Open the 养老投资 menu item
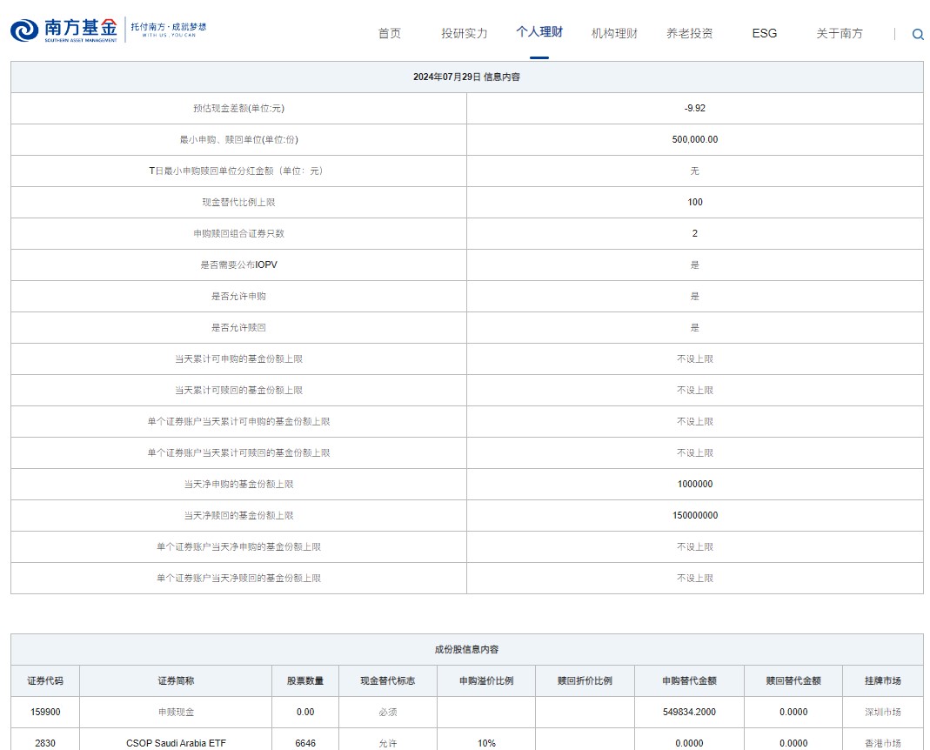The height and width of the screenshot is (750, 930). coord(689,34)
